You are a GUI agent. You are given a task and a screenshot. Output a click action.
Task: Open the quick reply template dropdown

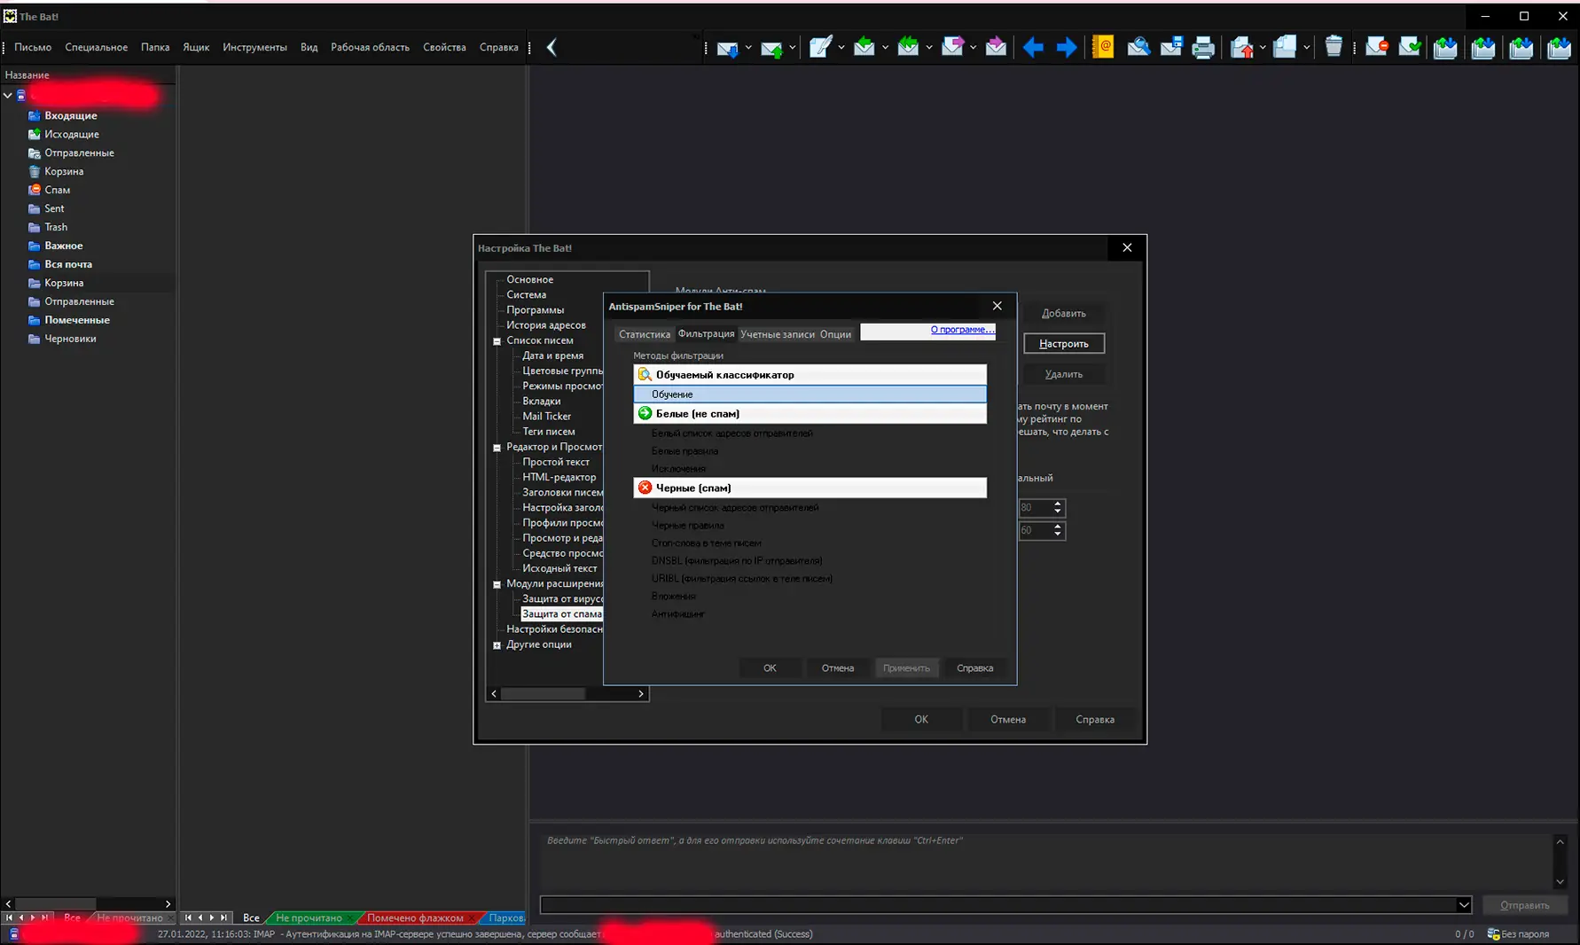[x=1463, y=905]
